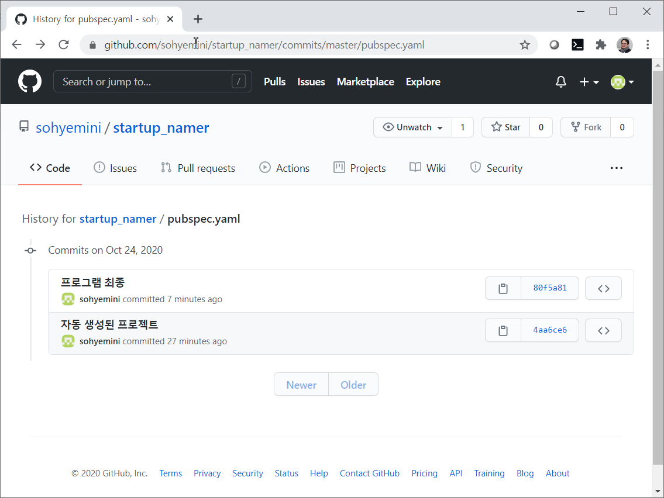Open Training footer link
The height and width of the screenshot is (498, 664).
(x=489, y=473)
